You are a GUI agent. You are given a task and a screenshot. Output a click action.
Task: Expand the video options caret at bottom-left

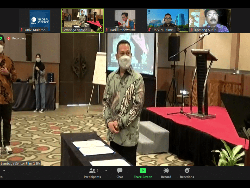coord(4,171)
